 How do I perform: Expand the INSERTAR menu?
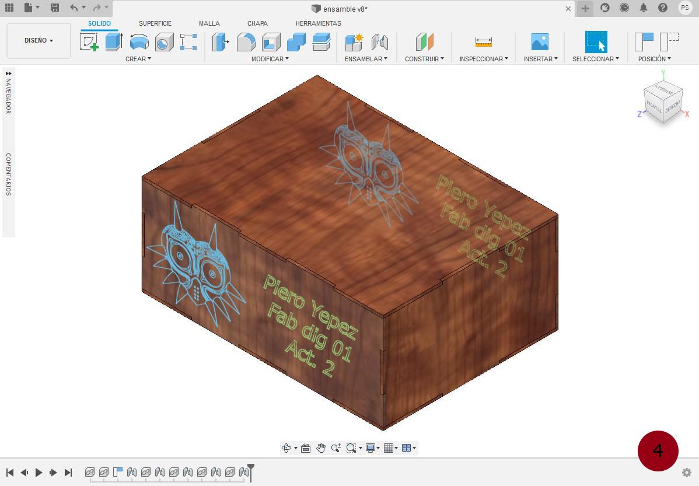click(541, 59)
